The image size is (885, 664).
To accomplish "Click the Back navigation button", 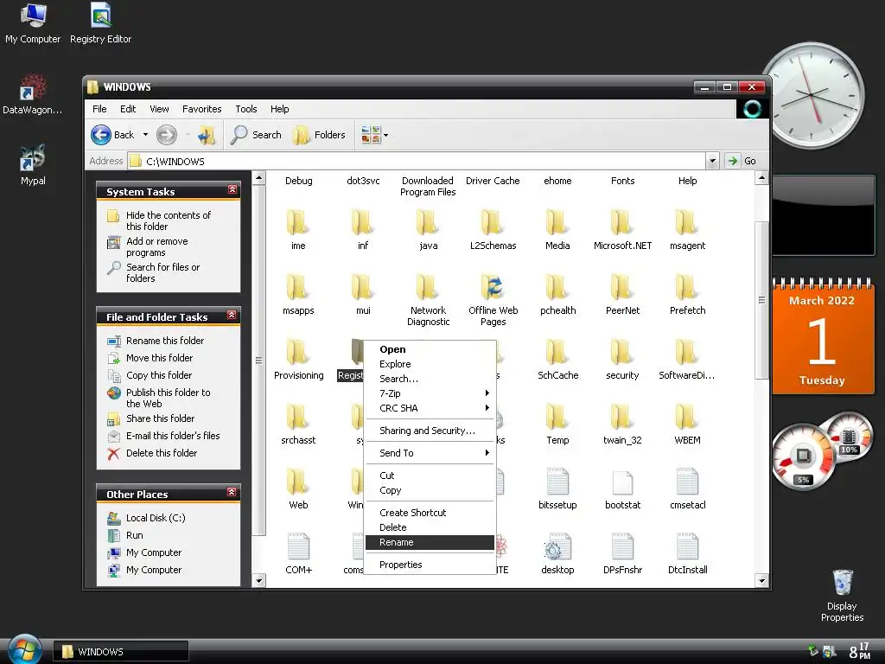I will (113, 135).
